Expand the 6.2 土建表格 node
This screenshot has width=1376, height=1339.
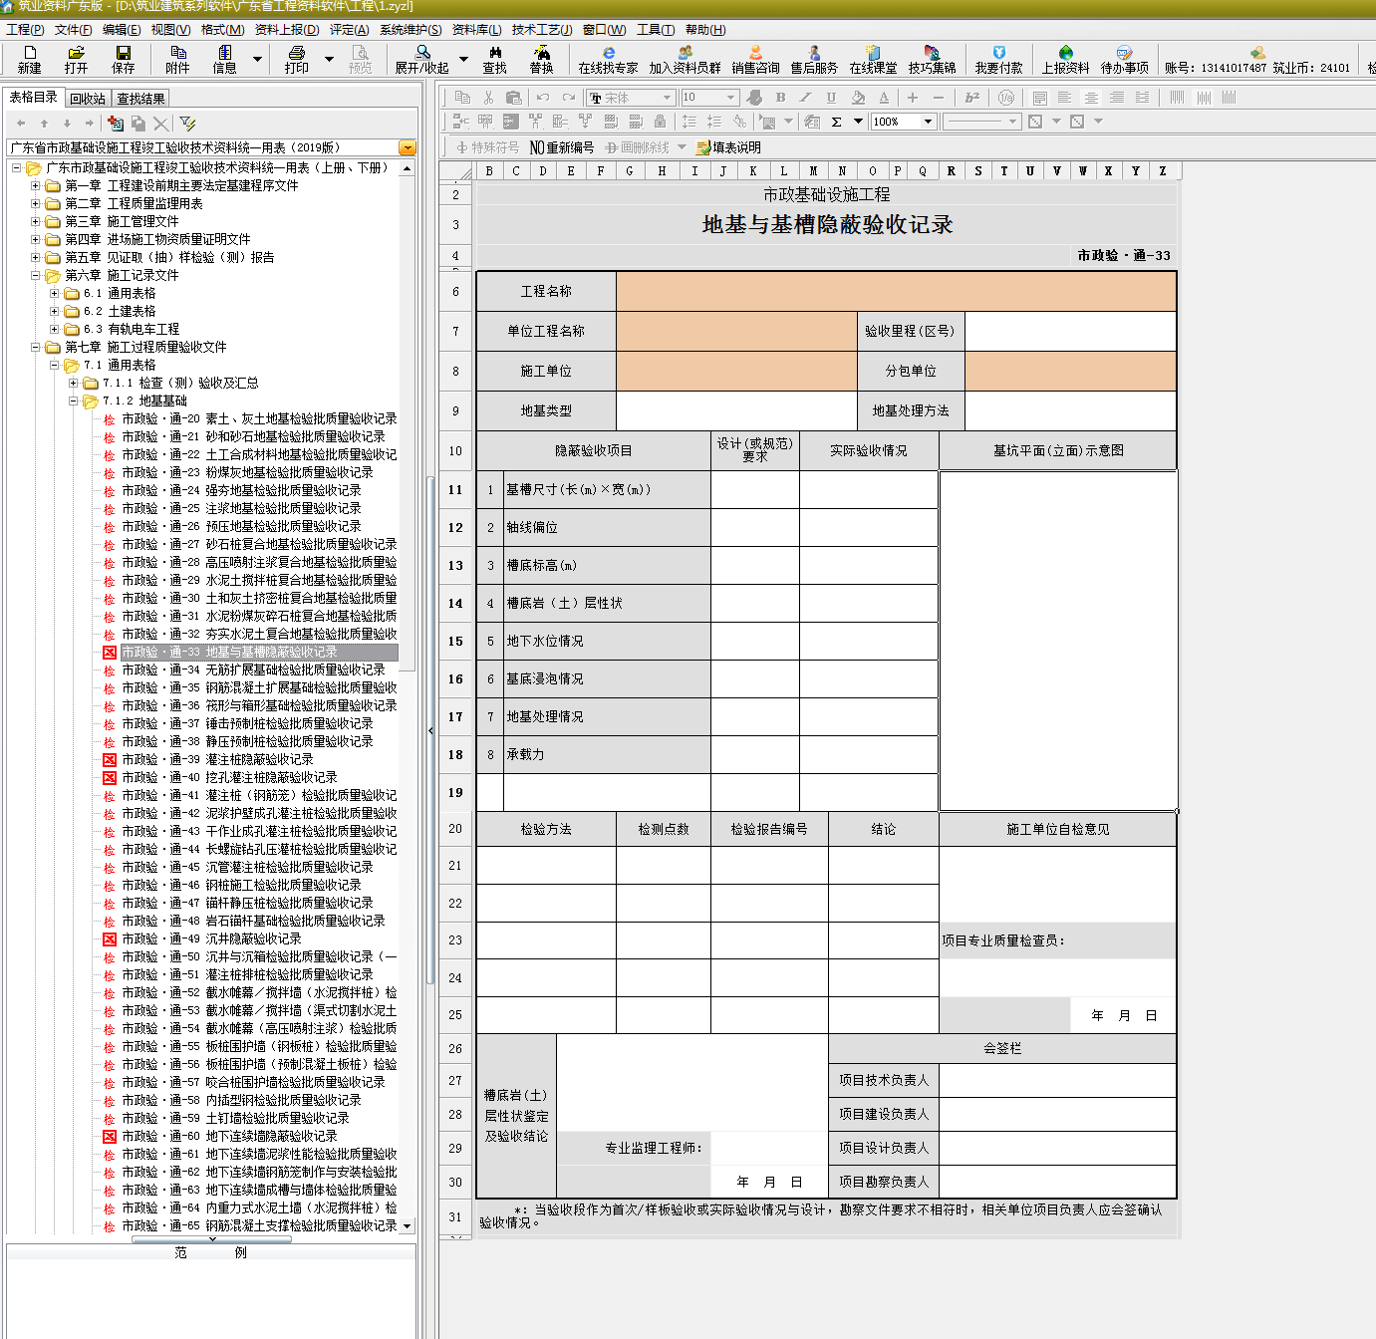(55, 311)
